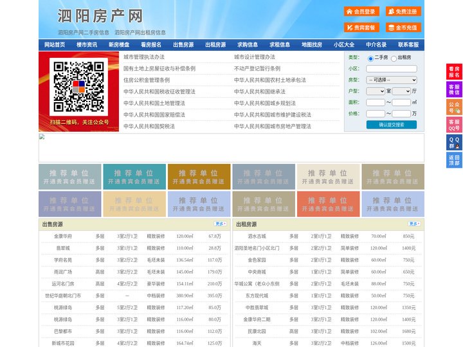Open the 楼市资讯 menu item
Viewport: 463px width, 347px height.
click(x=87, y=45)
